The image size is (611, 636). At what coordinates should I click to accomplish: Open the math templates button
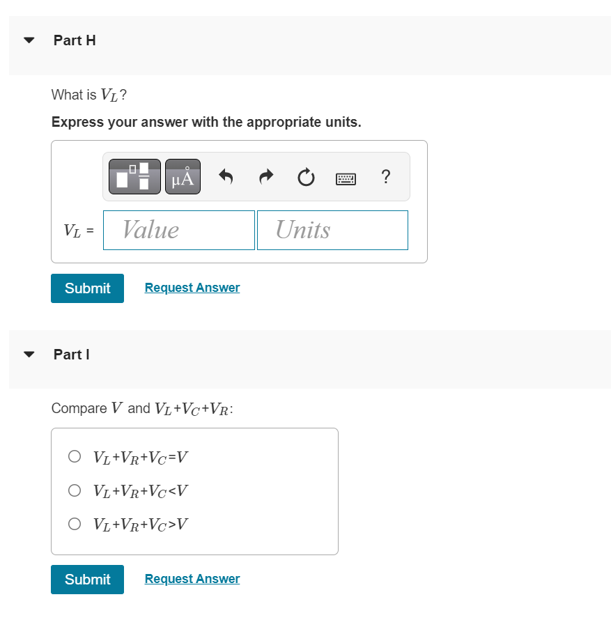134,176
